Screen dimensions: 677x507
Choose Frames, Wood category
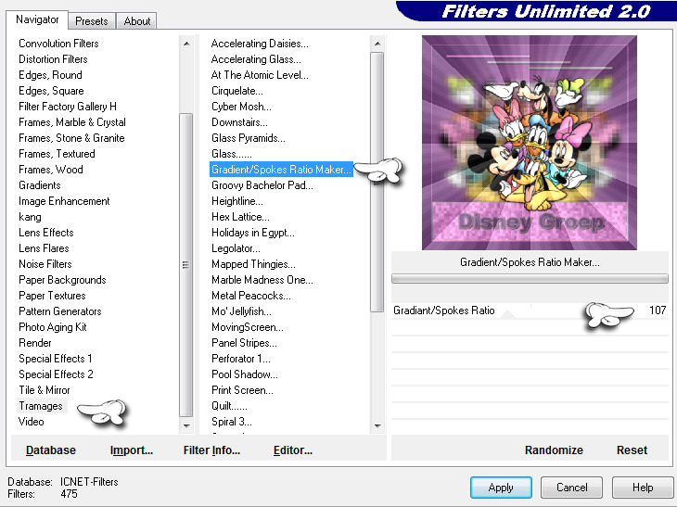tap(50, 170)
